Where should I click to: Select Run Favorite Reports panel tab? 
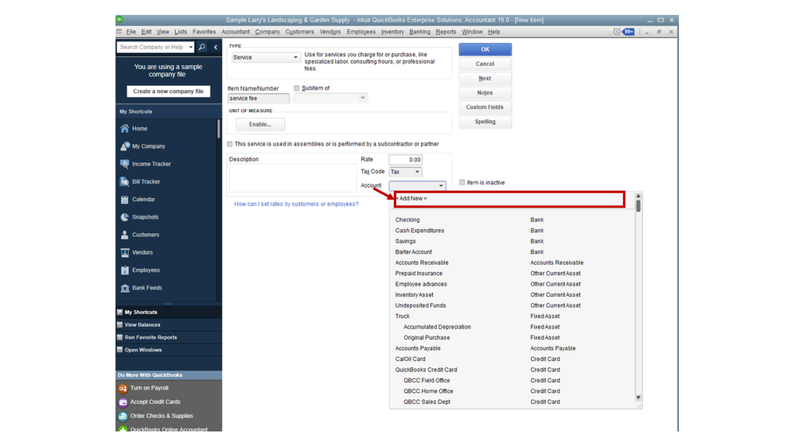click(169, 337)
